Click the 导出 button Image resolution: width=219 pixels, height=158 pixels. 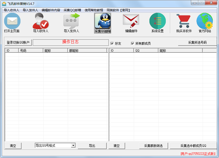click(92, 146)
